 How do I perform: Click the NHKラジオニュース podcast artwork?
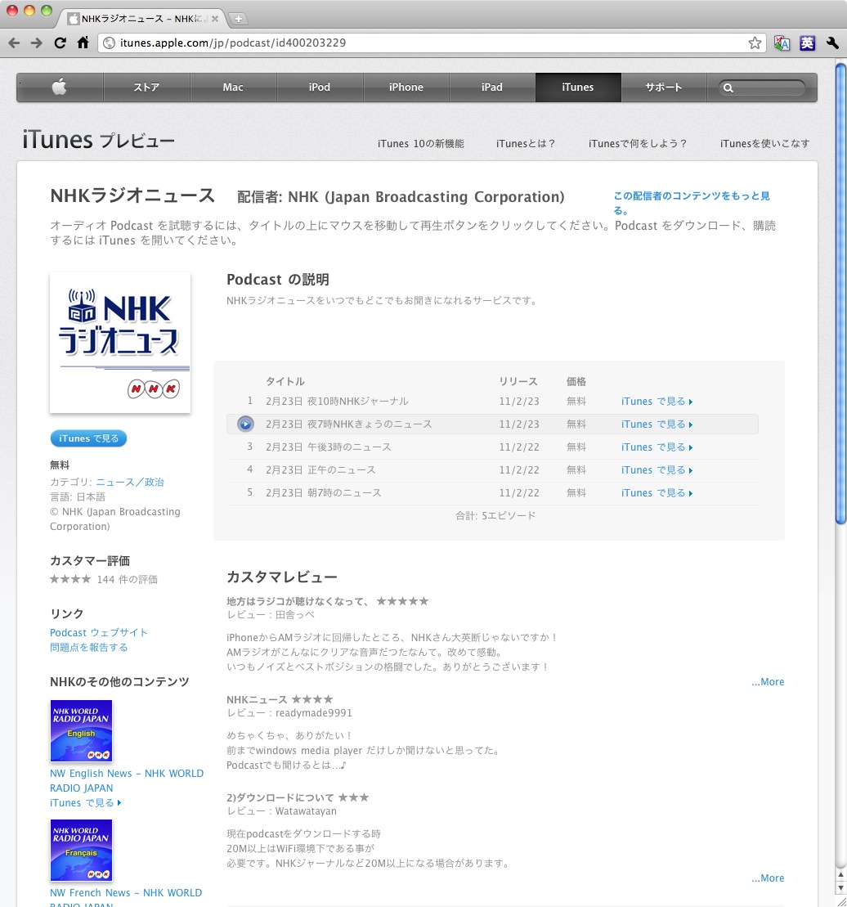(120, 343)
